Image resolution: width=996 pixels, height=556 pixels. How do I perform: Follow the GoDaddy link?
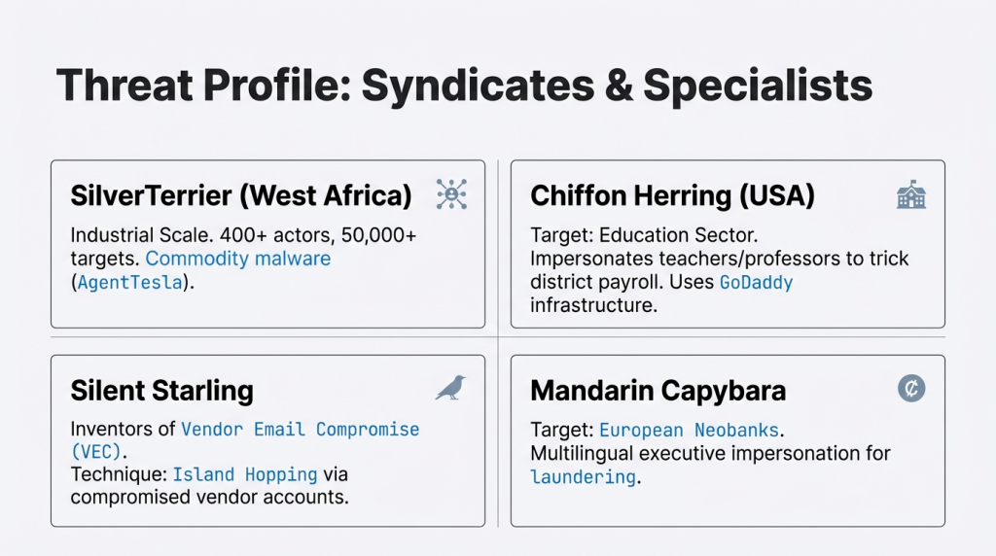(756, 283)
